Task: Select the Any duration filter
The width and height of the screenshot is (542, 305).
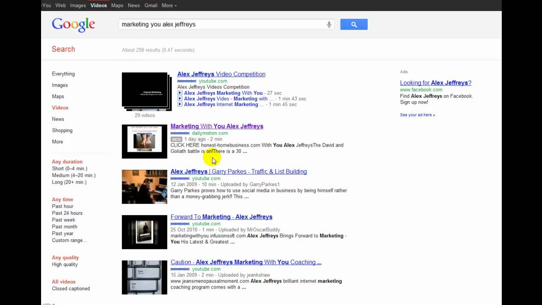Action: (x=67, y=162)
